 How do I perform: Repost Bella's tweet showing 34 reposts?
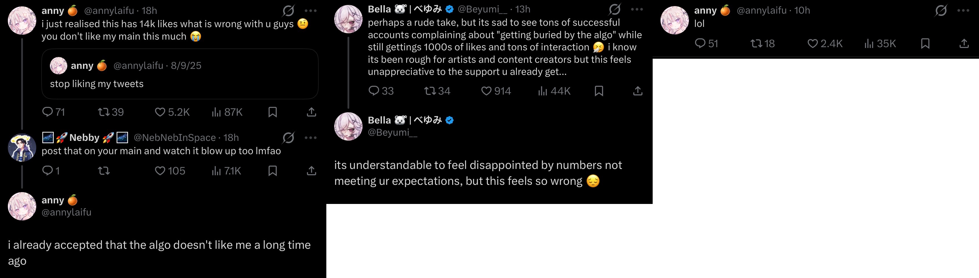430,91
